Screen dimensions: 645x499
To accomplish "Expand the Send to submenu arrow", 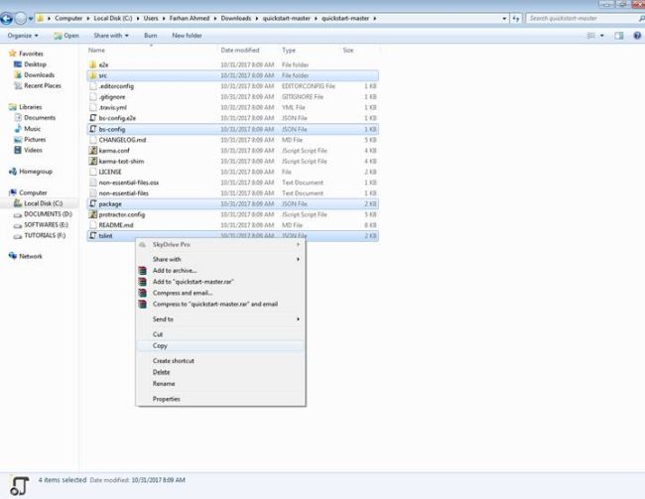I will click(x=299, y=319).
